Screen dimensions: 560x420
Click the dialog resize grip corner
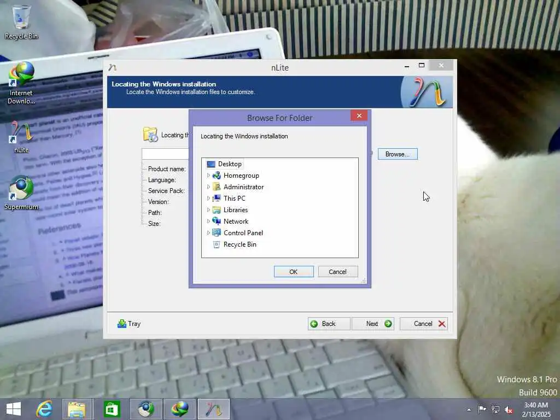tap(363, 281)
